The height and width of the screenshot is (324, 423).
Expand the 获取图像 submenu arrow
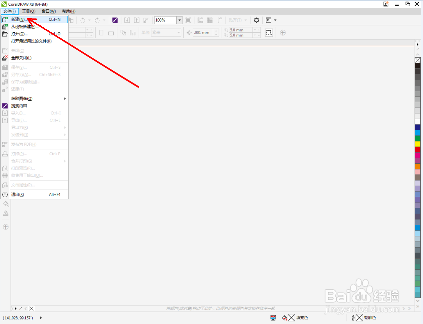pyautogui.click(x=65, y=99)
